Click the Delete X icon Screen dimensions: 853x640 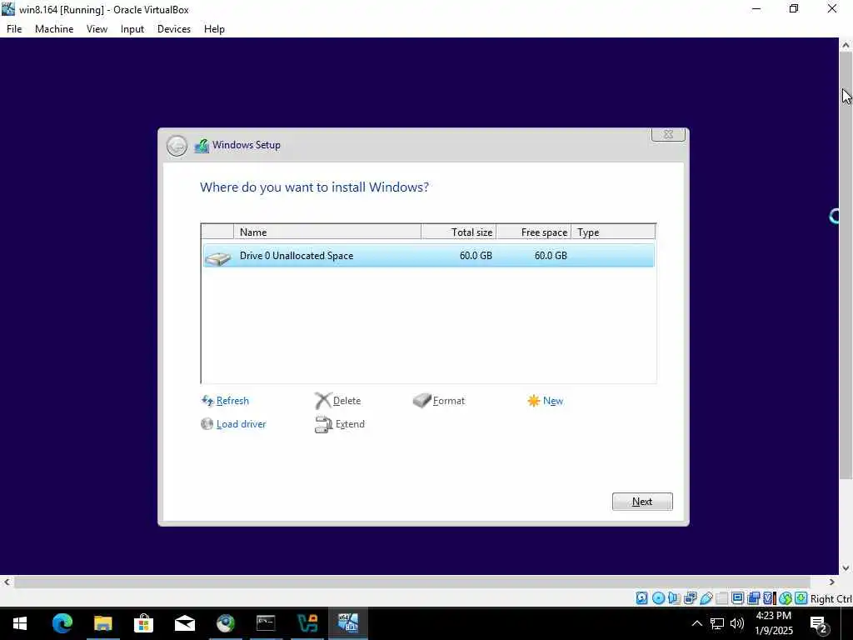[x=322, y=401]
